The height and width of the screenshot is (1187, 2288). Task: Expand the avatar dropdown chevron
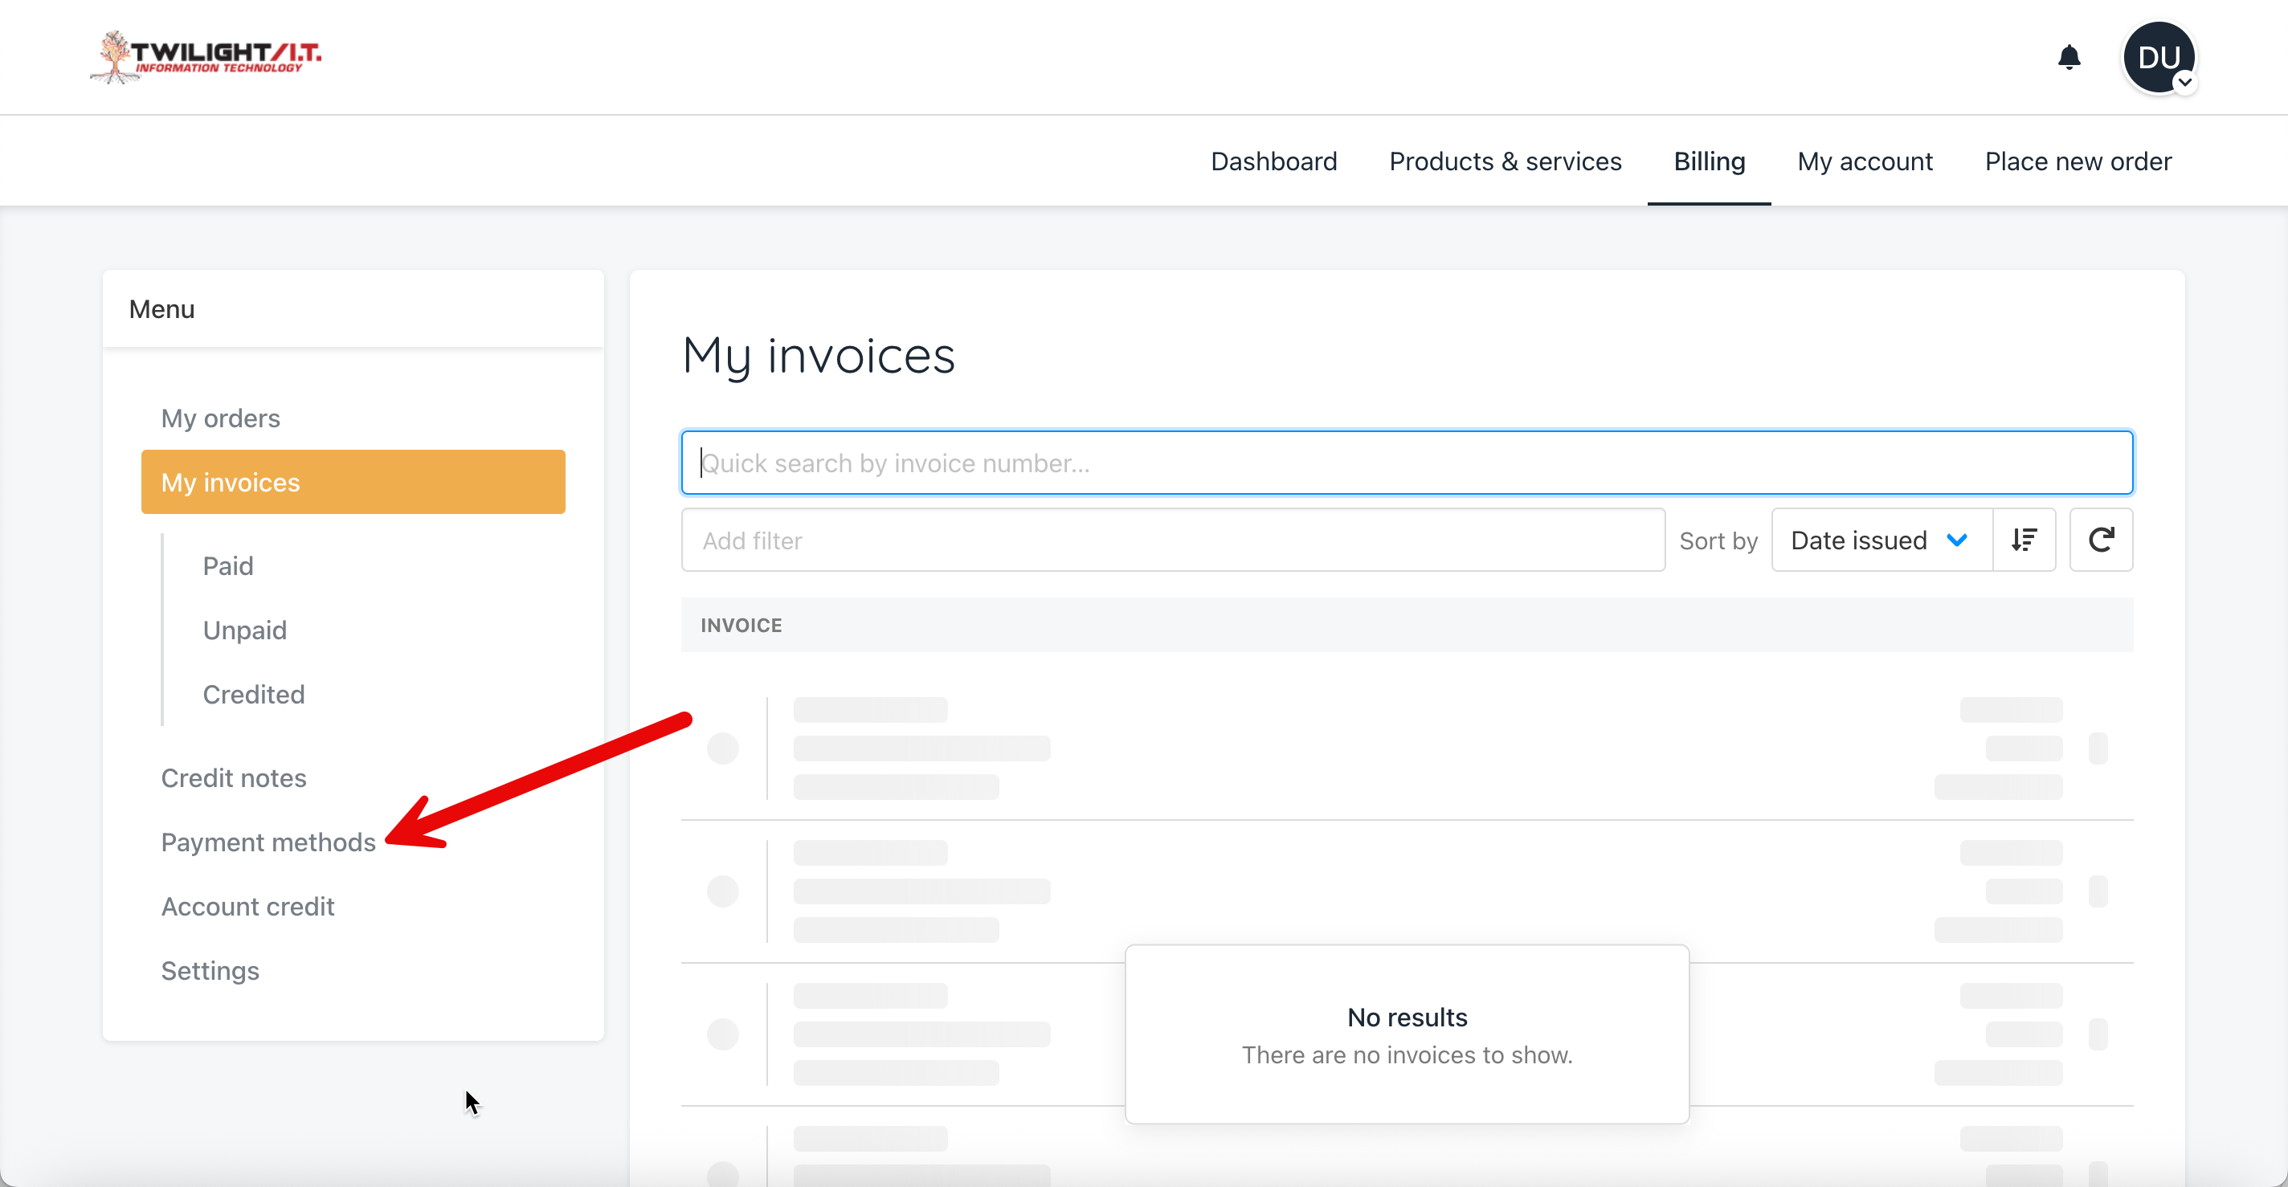(x=2184, y=83)
